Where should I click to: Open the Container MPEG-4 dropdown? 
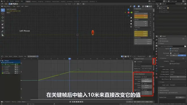click(x=178, y=61)
